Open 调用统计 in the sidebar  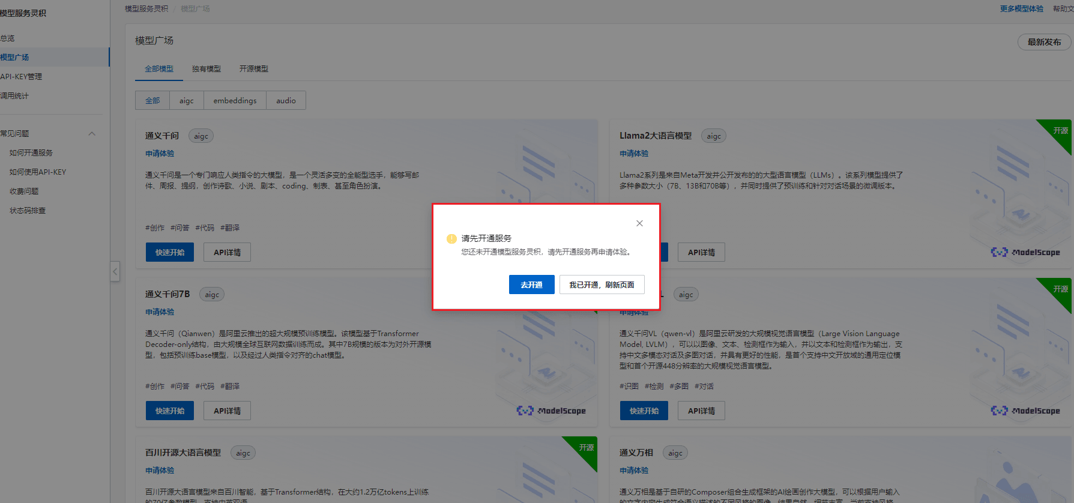point(14,95)
